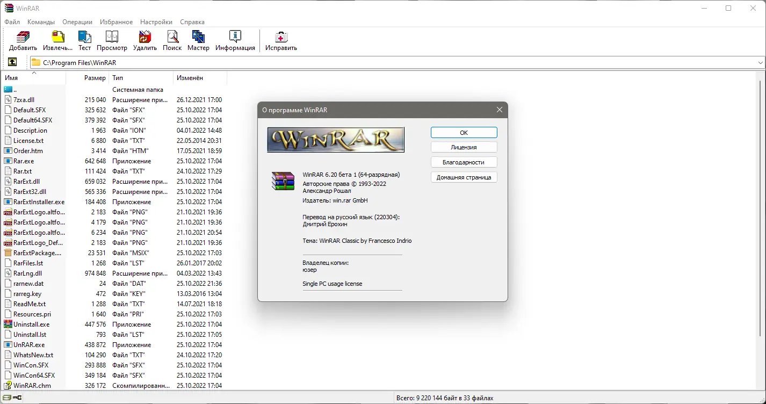Image resolution: width=766 pixels, height=404 pixels.
Task: Click the Извлечь toolbar icon
Action: point(57,37)
